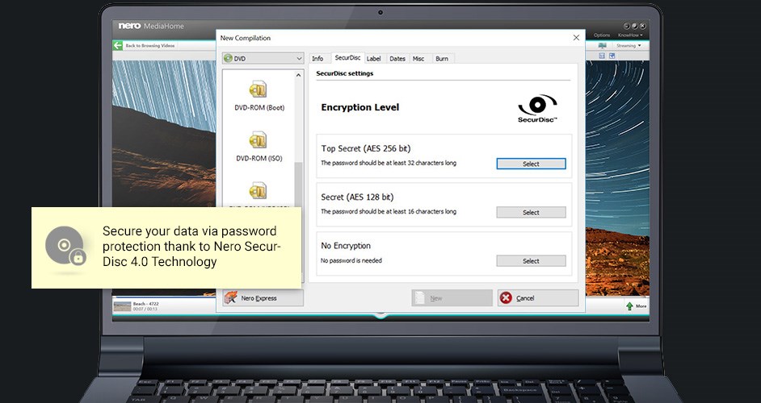
Task: Open the Streaming dropdown in MediaHome
Action: [629, 45]
